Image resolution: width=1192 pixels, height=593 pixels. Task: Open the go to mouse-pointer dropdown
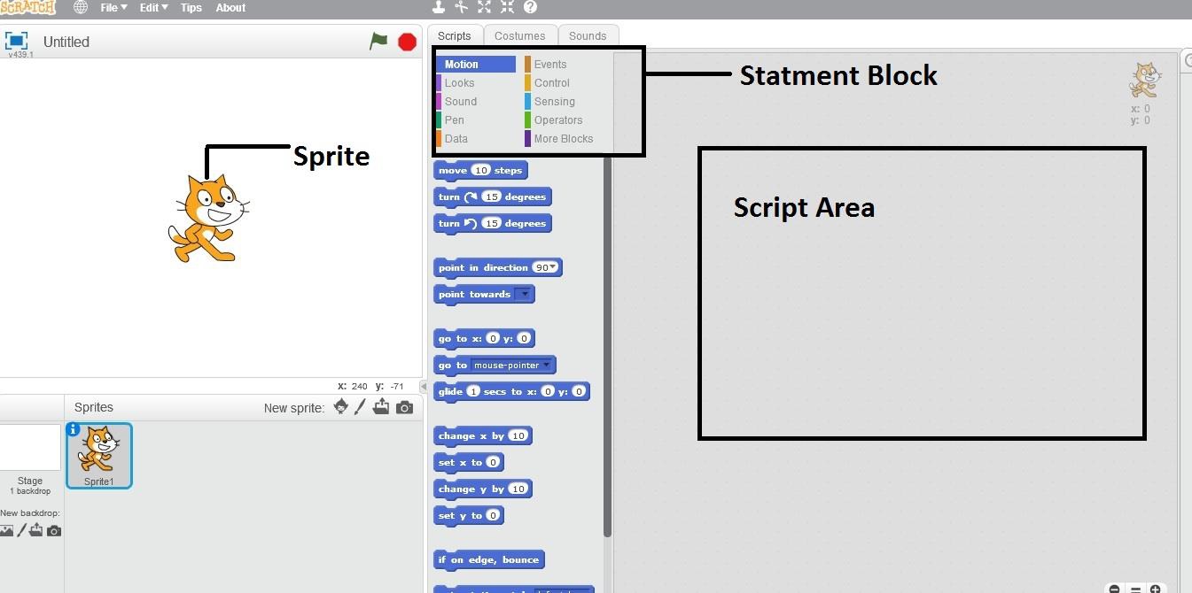click(547, 364)
